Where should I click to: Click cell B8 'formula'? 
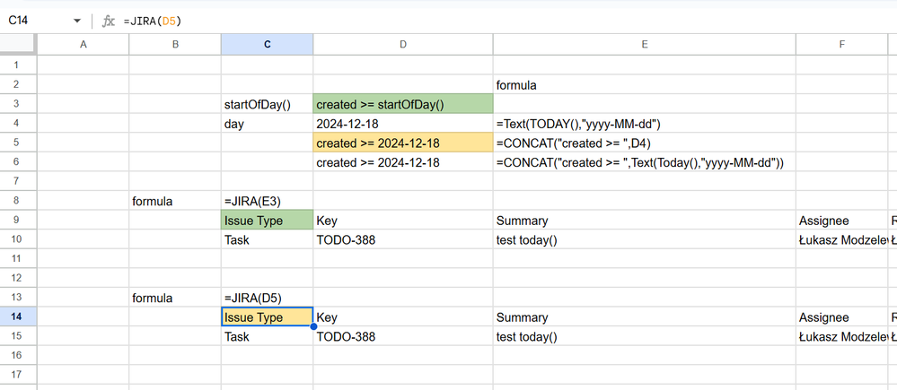175,201
